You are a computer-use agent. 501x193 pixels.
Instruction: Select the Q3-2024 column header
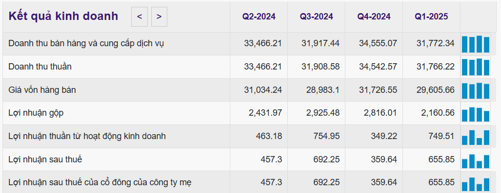(x=316, y=17)
